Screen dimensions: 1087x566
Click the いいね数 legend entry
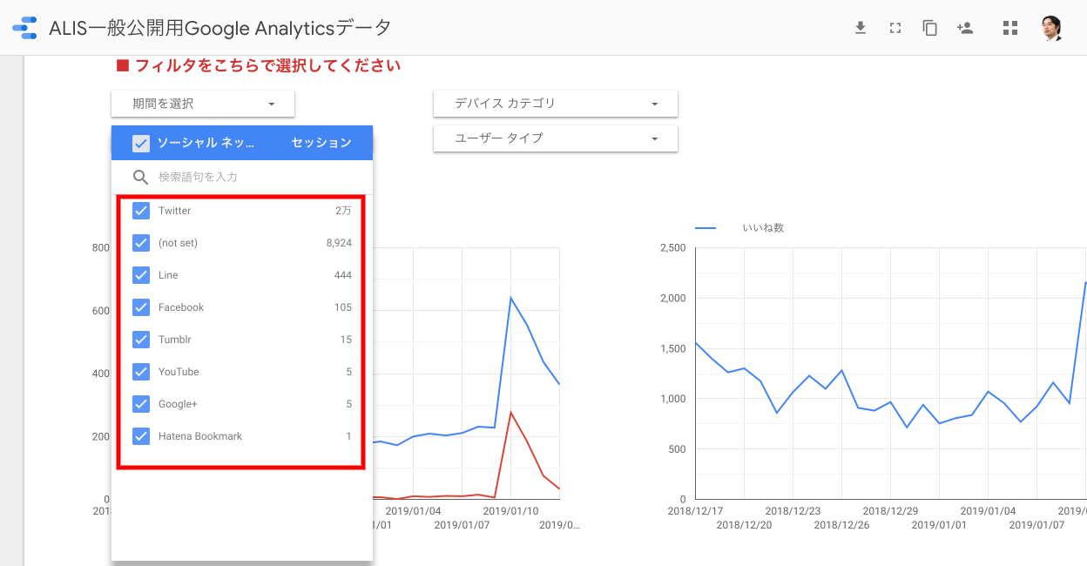[762, 228]
